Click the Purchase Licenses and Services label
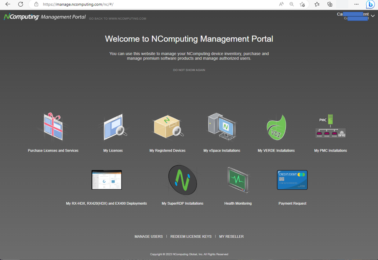This screenshot has width=378, height=260. pyautogui.click(x=53, y=150)
